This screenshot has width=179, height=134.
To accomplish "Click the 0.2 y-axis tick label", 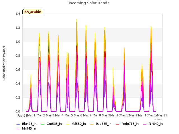I will pyautogui.click(x=18, y=98).
